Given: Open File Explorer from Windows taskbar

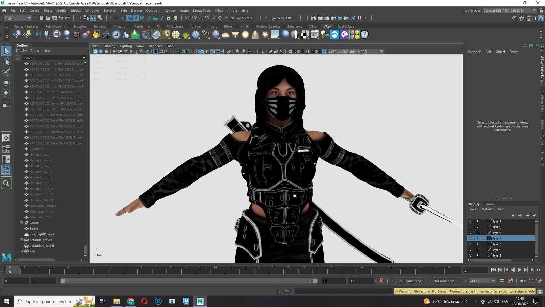Looking at the screenshot, I should (x=116, y=301).
